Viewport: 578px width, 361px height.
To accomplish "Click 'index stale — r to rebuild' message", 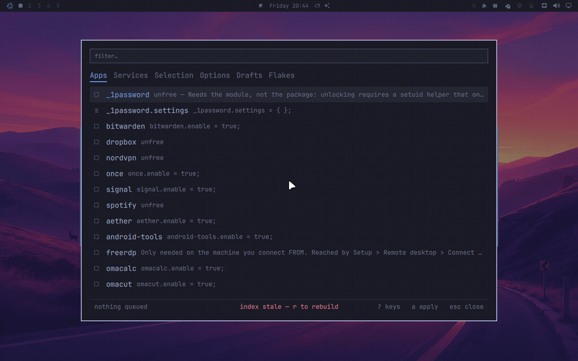I will tap(289, 307).
